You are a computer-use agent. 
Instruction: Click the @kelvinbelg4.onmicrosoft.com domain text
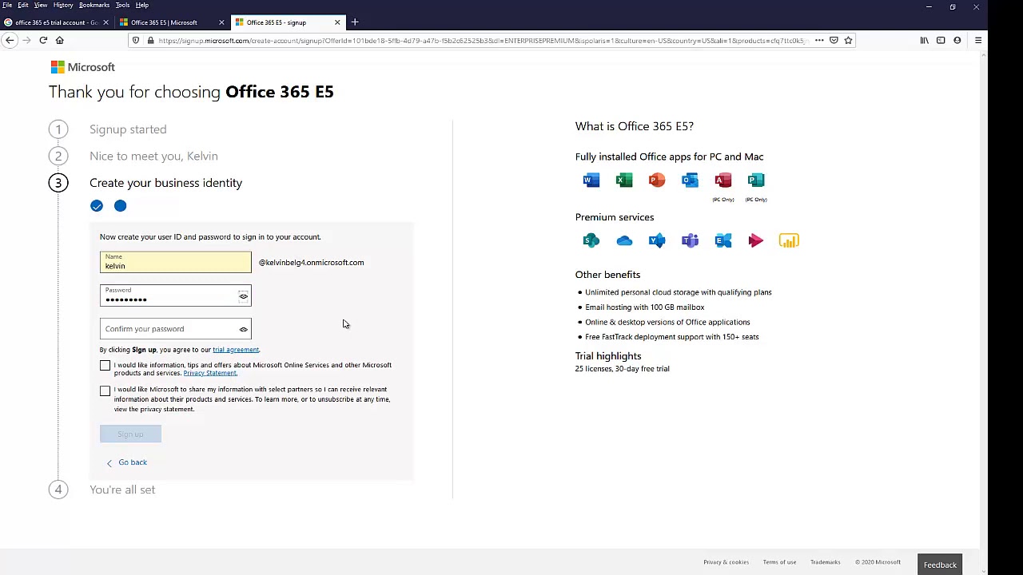click(311, 263)
